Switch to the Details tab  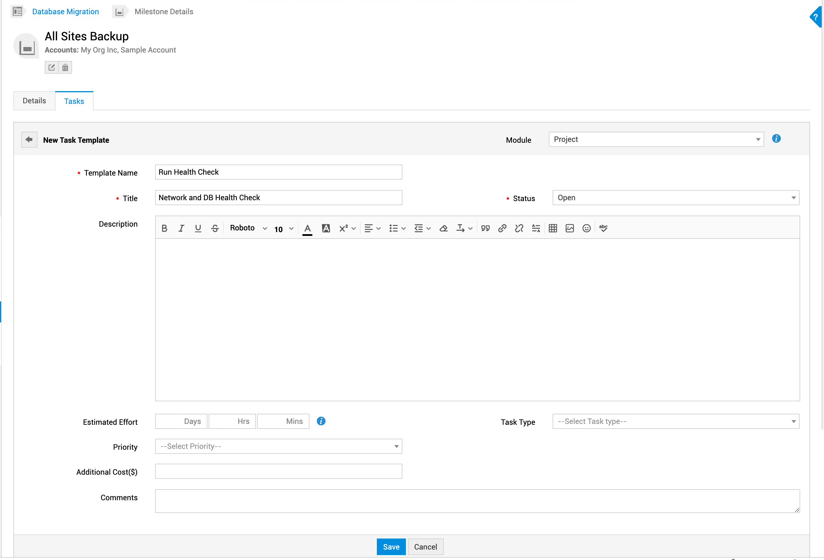tap(34, 101)
